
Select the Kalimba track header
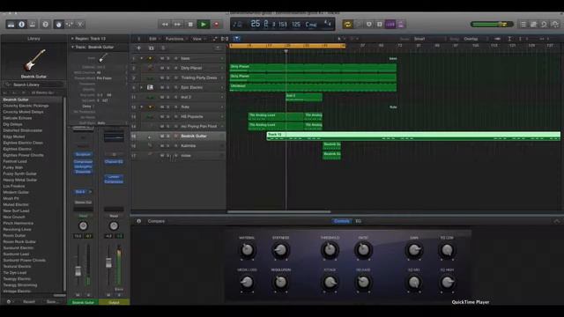click(179, 145)
